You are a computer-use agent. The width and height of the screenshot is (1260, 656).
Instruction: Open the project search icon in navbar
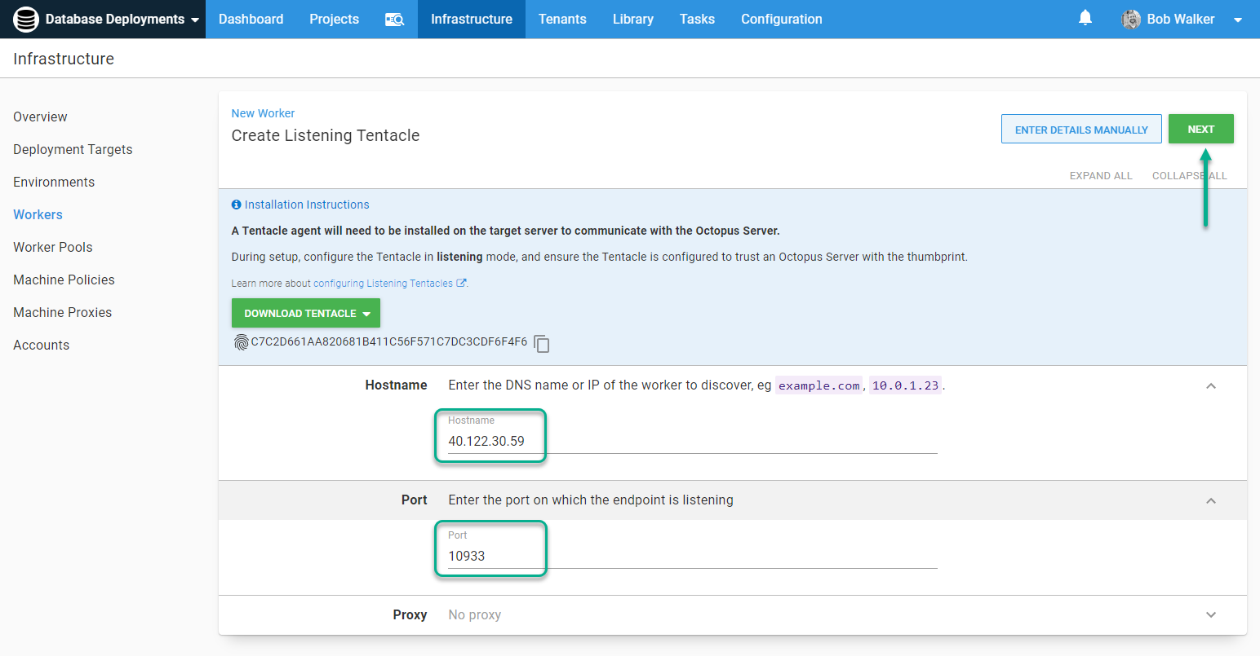394,20
